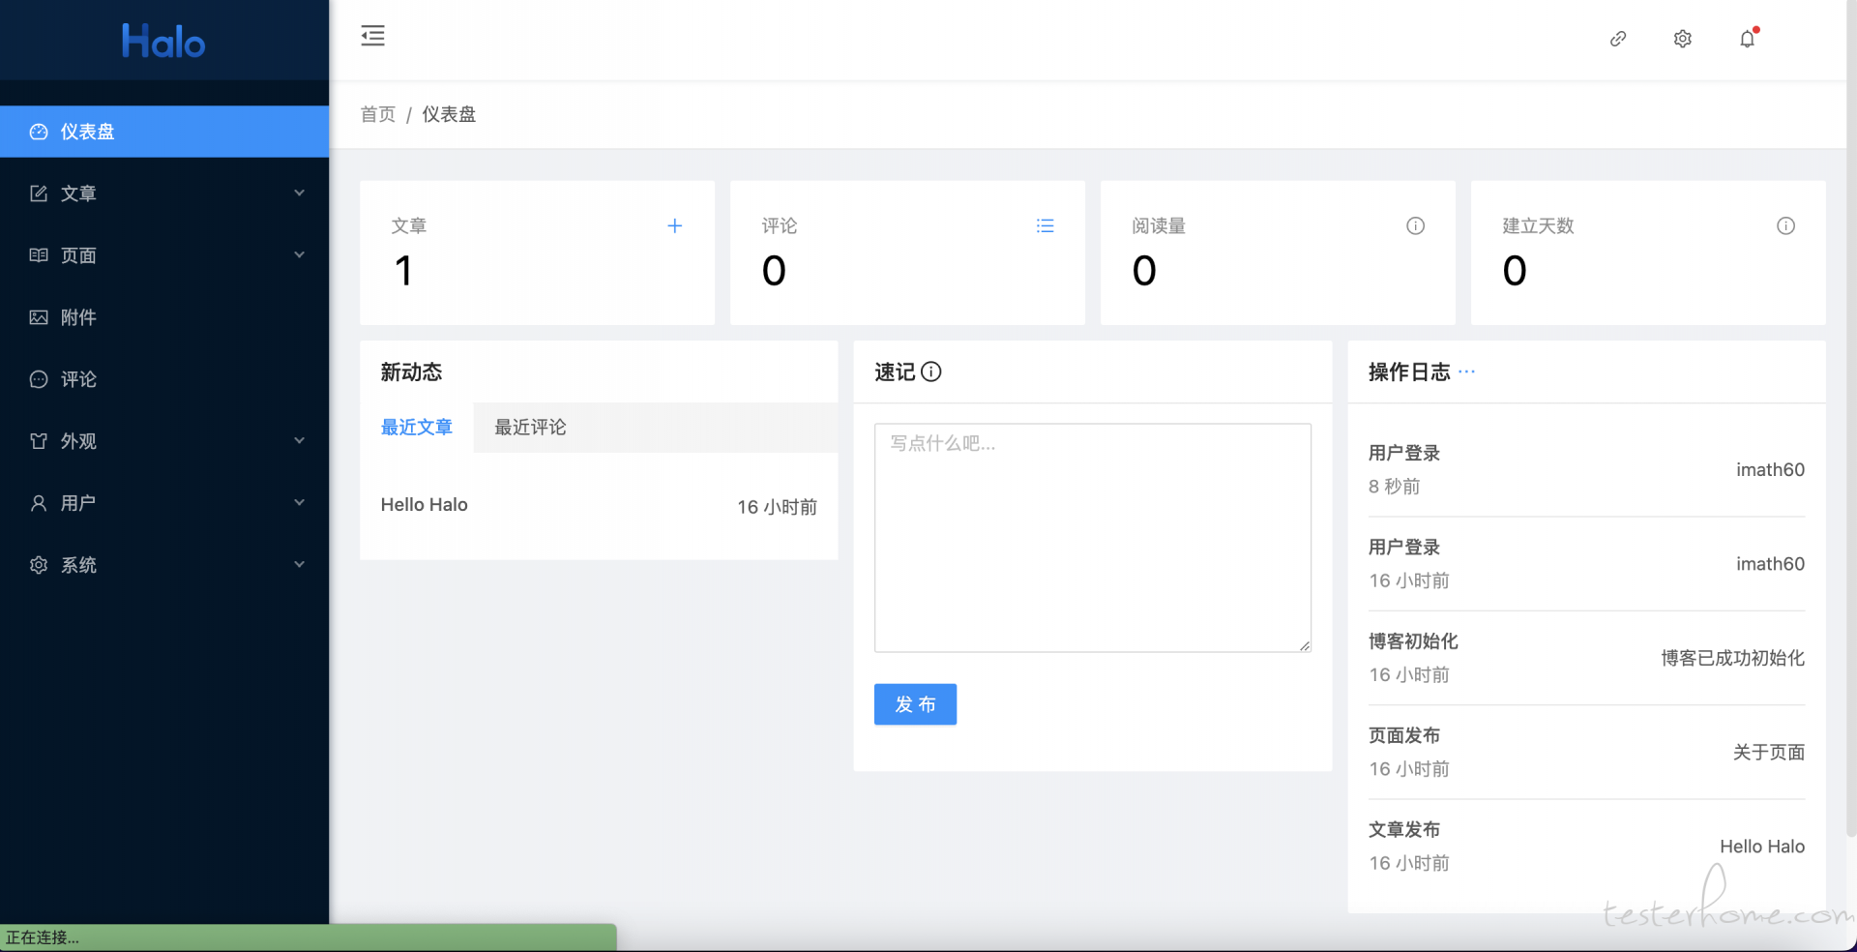Switch to the 最近文章 tab
The height and width of the screenshot is (952, 1857).
coord(417,428)
